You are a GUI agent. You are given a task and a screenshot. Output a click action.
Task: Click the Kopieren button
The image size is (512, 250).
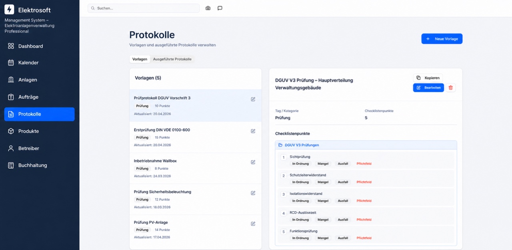tap(428, 78)
